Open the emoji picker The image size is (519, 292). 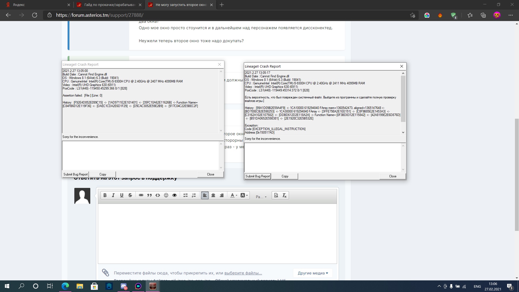[166, 195]
